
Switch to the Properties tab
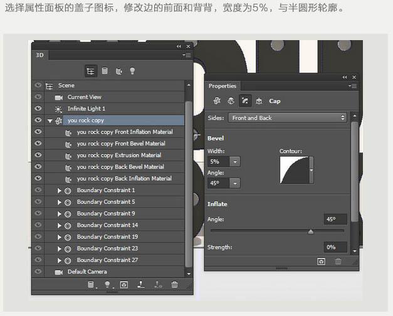223,86
